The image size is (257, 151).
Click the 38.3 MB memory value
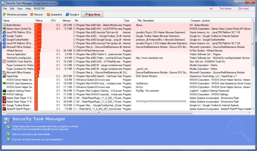click(x=68, y=51)
